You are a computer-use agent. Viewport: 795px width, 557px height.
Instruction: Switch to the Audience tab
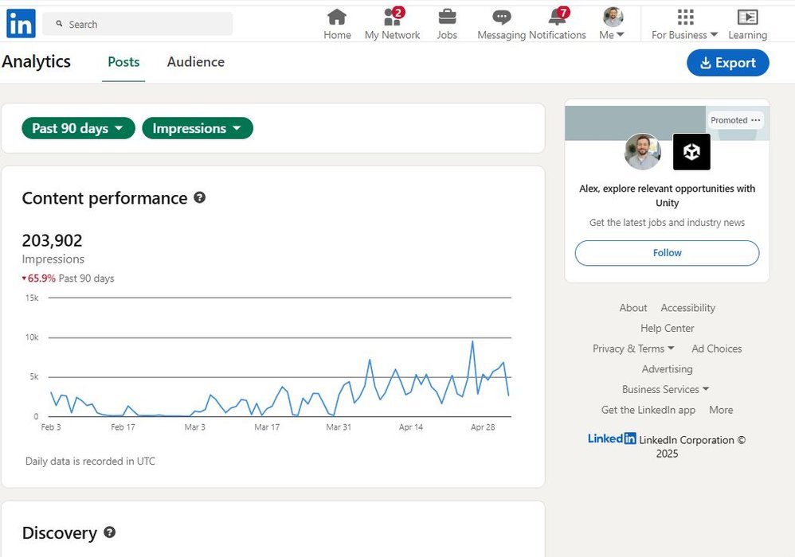pyautogui.click(x=195, y=62)
